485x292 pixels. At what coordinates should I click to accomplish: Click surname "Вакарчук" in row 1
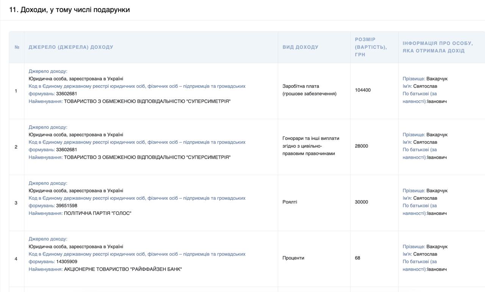click(x=438, y=79)
